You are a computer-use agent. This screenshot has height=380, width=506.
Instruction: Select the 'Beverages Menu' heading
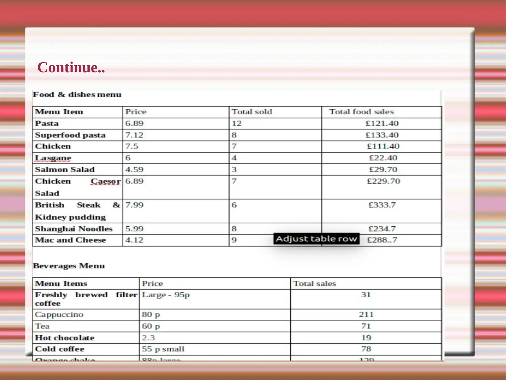point(69,266)
